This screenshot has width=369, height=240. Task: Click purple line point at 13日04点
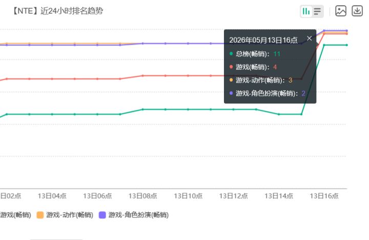coord(52,45)
